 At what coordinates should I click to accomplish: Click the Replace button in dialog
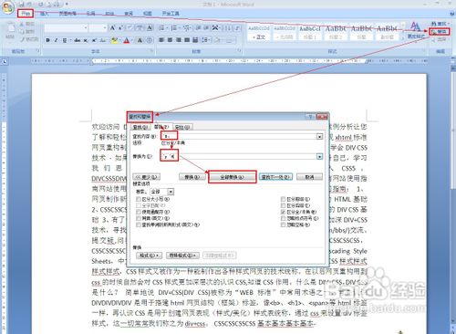[x=192, y=177]
